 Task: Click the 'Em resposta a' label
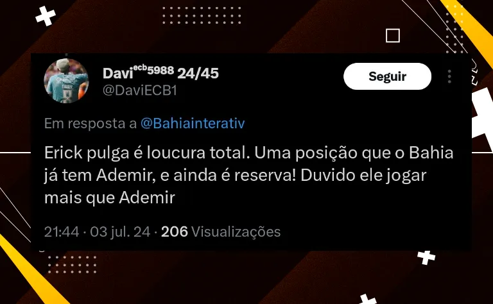[x=91, y=123]
